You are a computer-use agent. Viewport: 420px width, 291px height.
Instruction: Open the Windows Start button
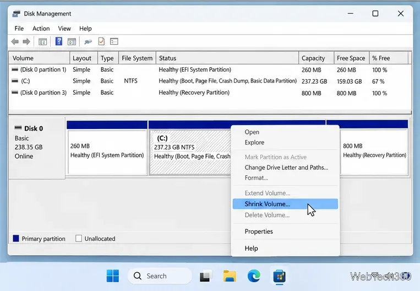[113, 276]
